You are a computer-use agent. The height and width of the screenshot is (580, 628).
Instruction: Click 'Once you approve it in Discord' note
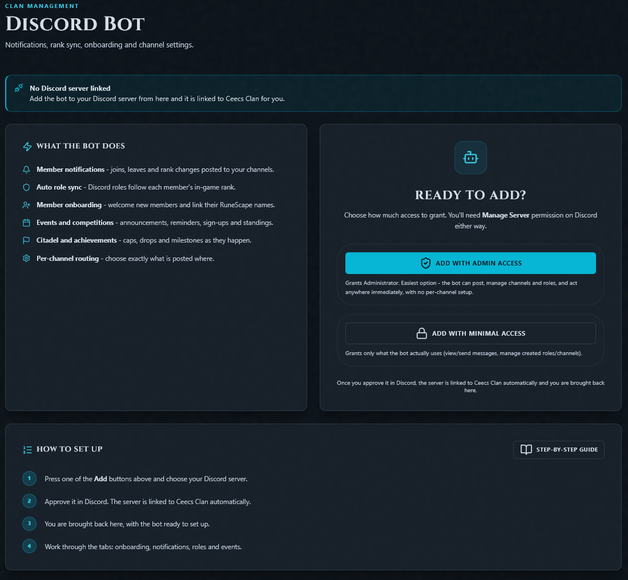(470, 386)
